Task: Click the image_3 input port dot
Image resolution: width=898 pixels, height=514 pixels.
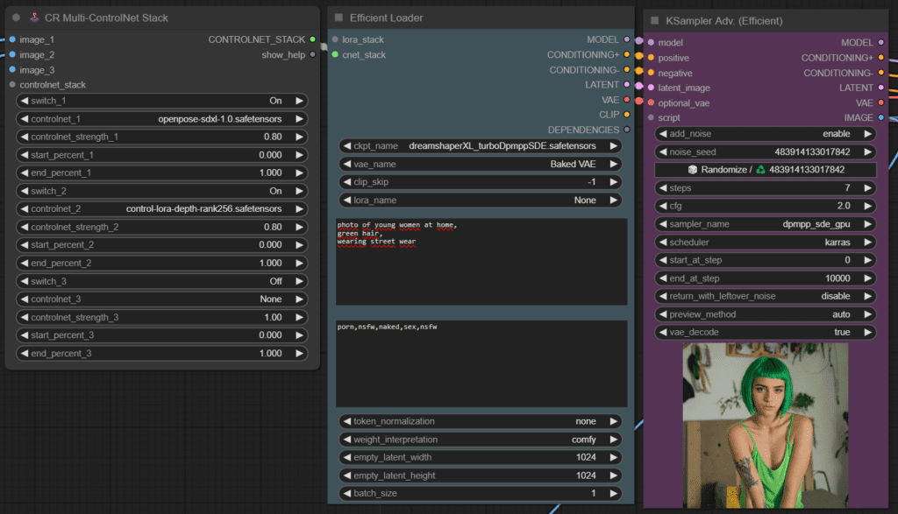Action: click(x=12, y=70)
